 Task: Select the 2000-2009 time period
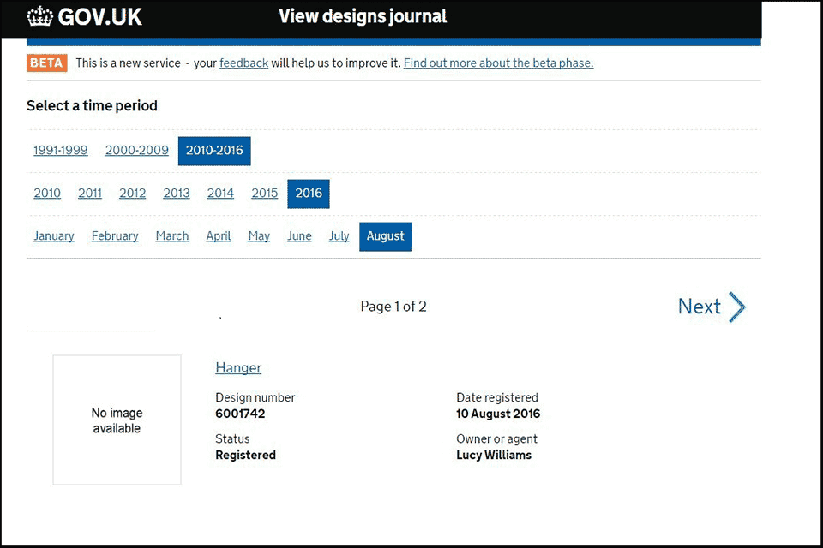click(x=136, y=151)
